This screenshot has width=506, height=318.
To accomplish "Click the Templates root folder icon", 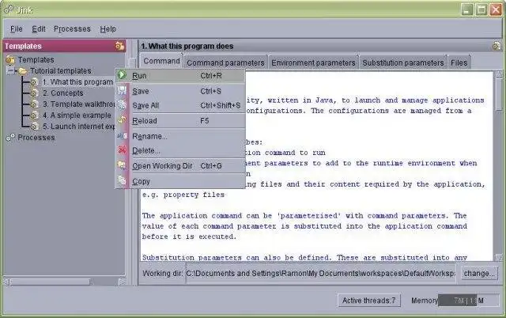I will [x=10, y=60].
